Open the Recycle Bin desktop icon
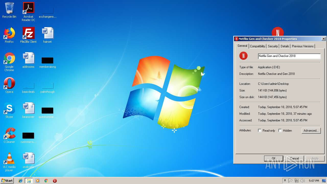This screenshot has height=184, width=327. [9, 10]
